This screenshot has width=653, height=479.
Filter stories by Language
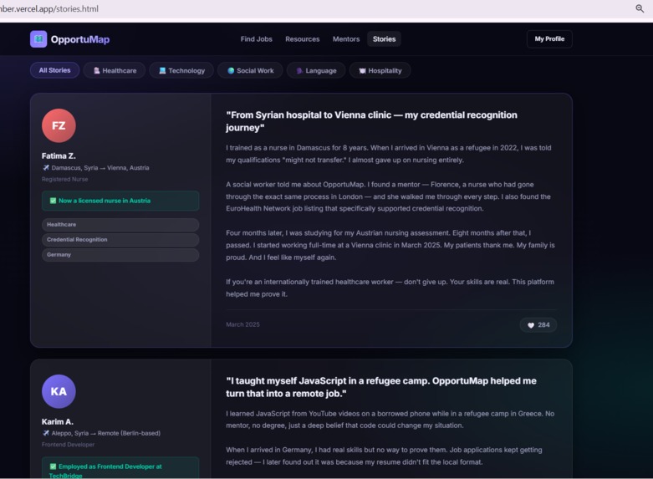[316, 70]
